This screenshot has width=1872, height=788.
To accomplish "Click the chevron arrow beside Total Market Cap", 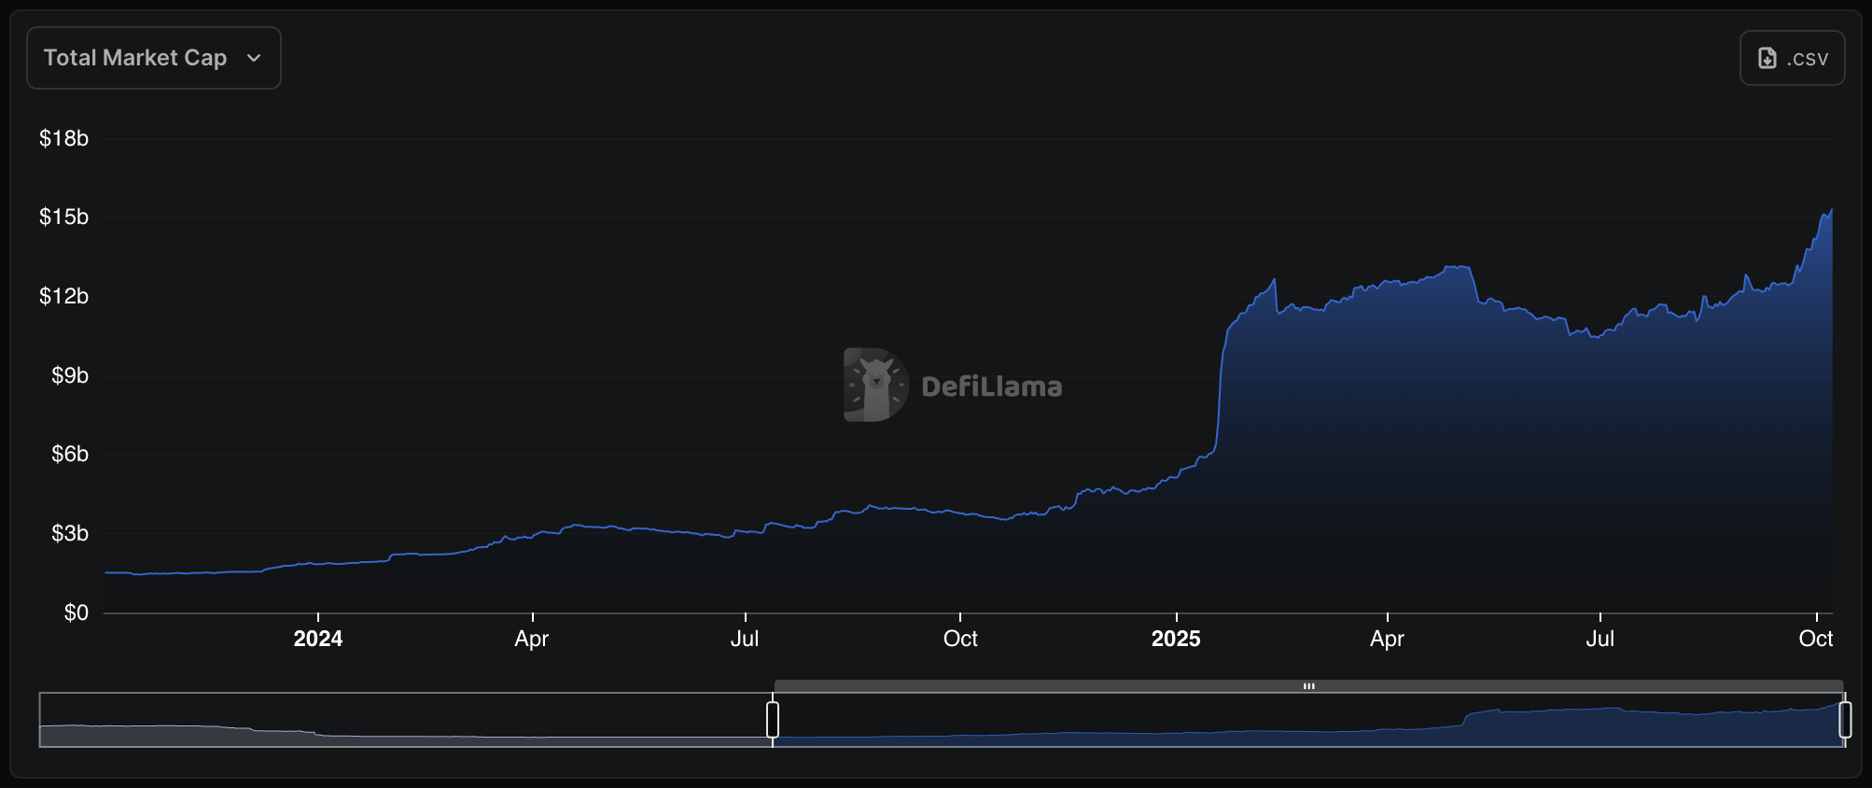I will (254, 58).
